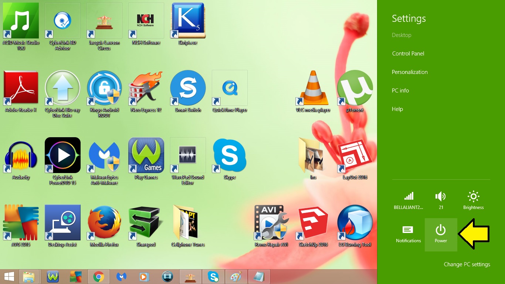This screenshot has width=505, height=284.
Task: Click Change PC settings link
Action: (467, 264)
